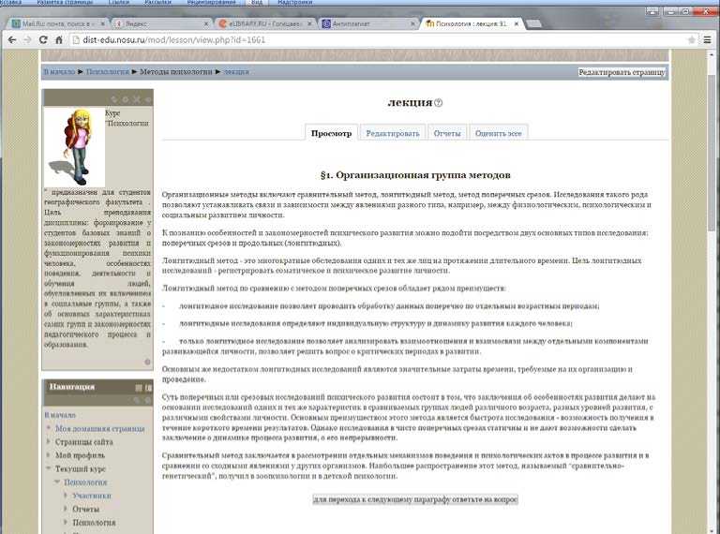Click the page icon in address bar
Viewport: 720px width, 534px height.
click(x=76, y=40)
